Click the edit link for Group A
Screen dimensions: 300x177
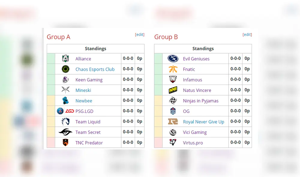click(140, 34)
